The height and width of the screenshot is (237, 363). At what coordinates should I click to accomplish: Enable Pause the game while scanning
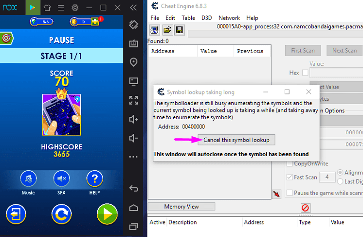[290, 193]
